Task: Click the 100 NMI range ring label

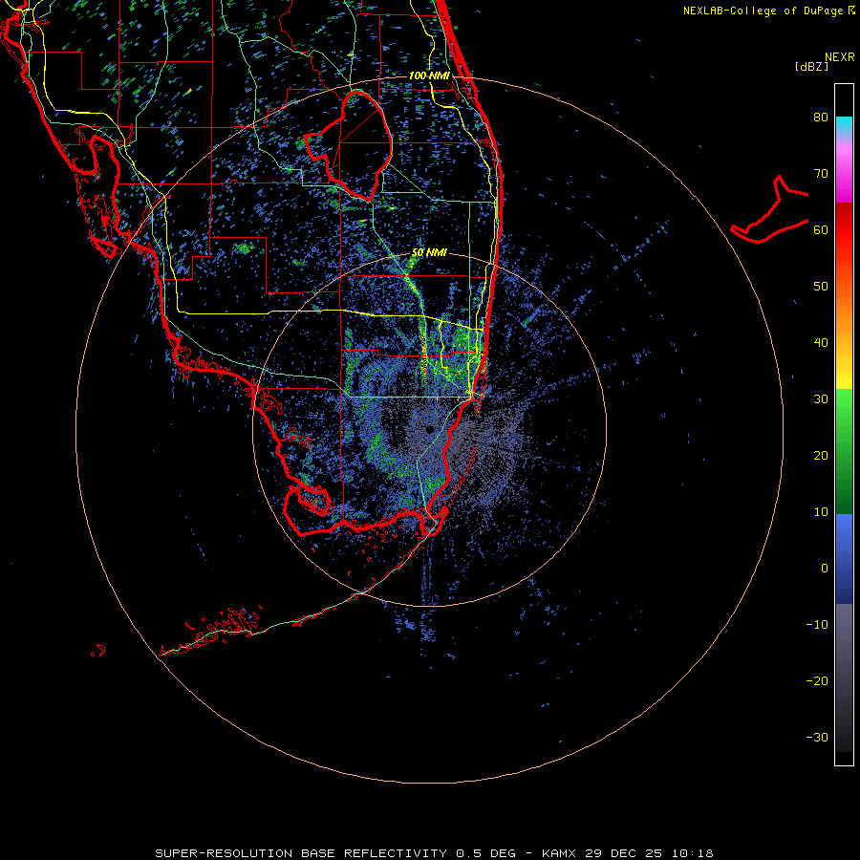Action: (429, 75)
